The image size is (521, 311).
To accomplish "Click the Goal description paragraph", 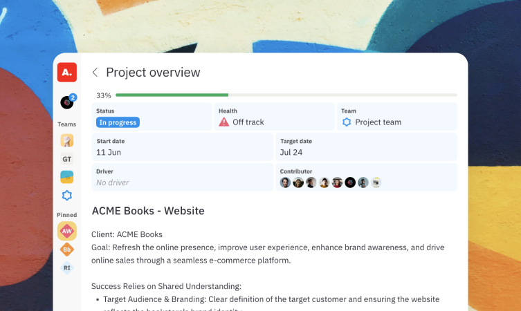I will coord(268,254).
